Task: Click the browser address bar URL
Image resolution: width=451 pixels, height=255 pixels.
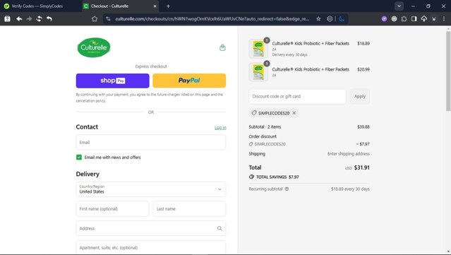Action: click(x=212, y=18)
